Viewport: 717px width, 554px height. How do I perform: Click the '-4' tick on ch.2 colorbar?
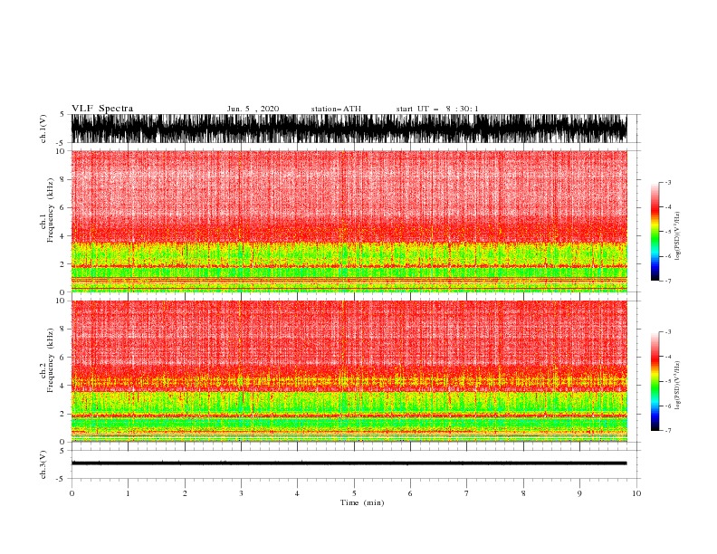coord(668,357)
